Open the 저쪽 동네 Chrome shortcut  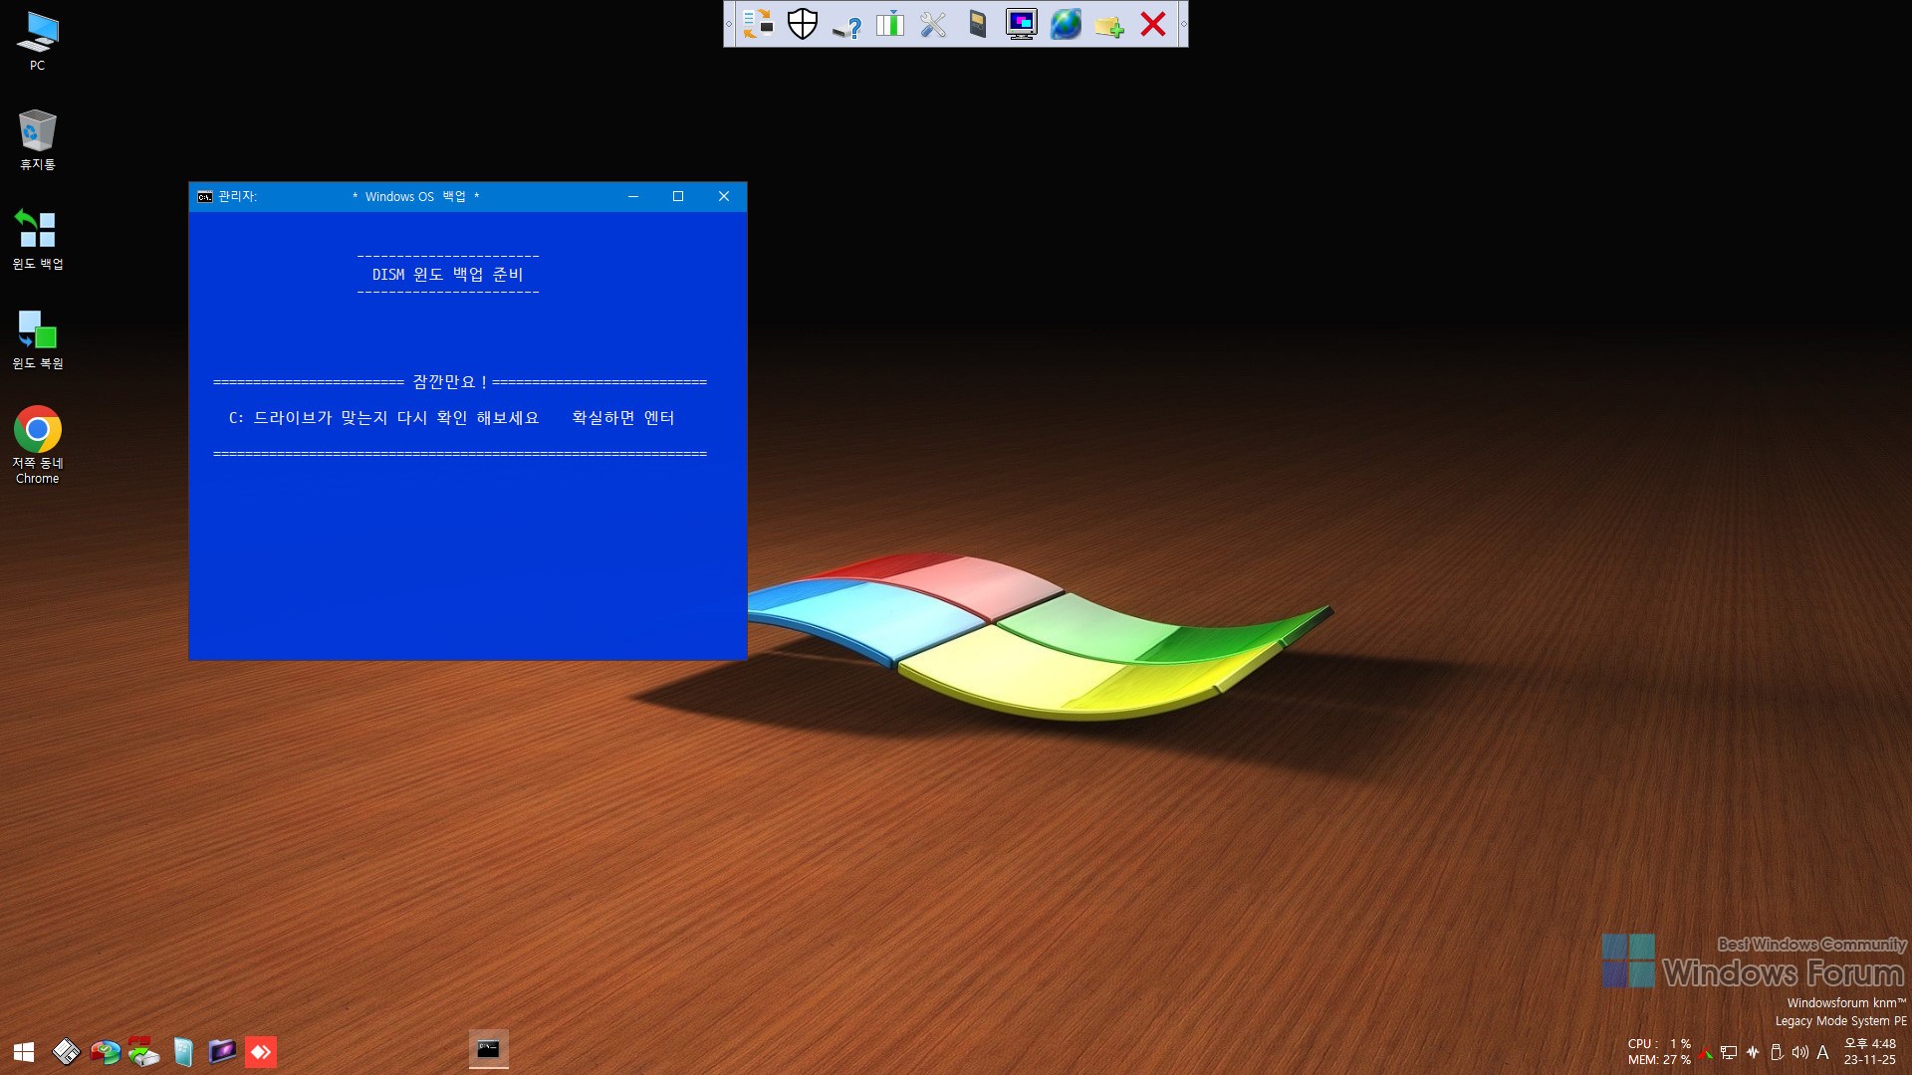[37, 445]
